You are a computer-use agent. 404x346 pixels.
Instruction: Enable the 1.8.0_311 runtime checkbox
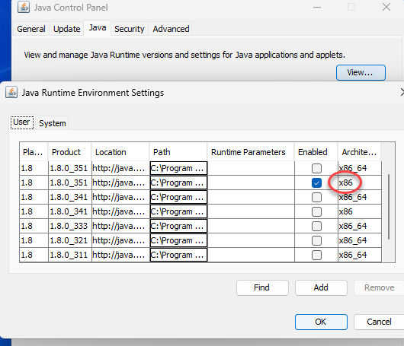[316, 255]
